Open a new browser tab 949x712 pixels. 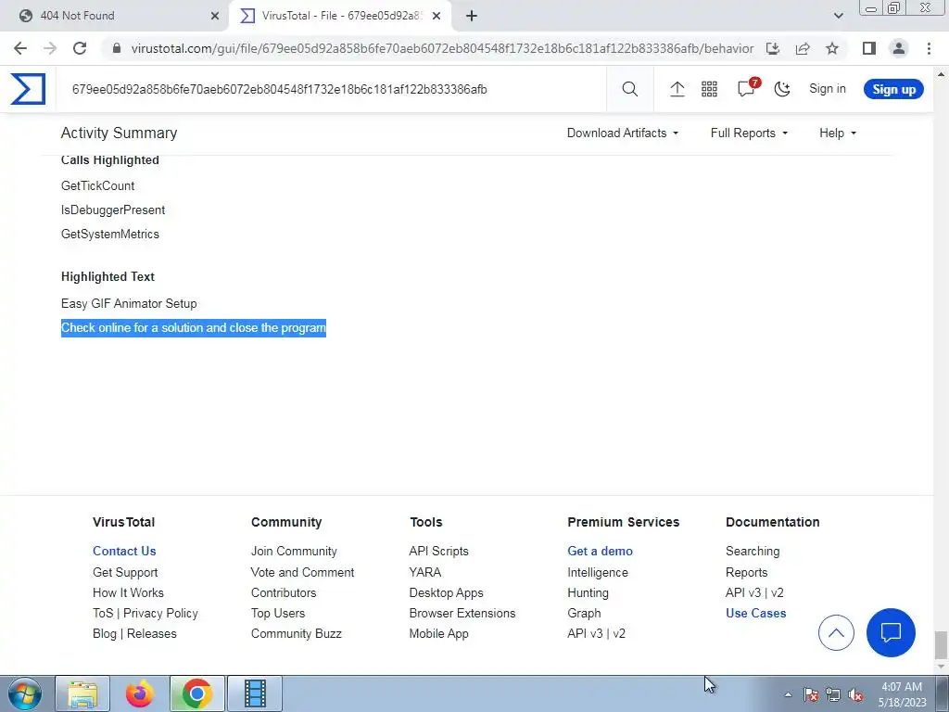[x=472, y=16]
